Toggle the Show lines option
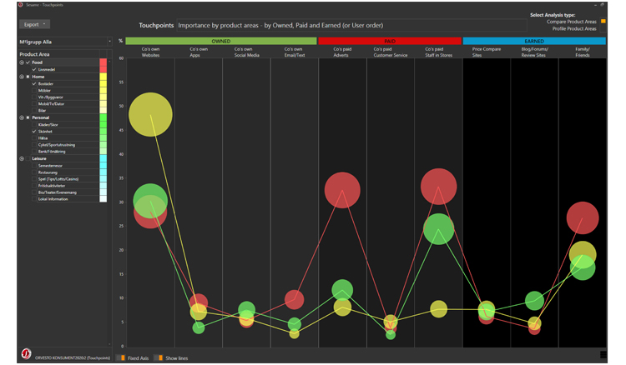Screen dimensions: 626x365 pos(159,357)
